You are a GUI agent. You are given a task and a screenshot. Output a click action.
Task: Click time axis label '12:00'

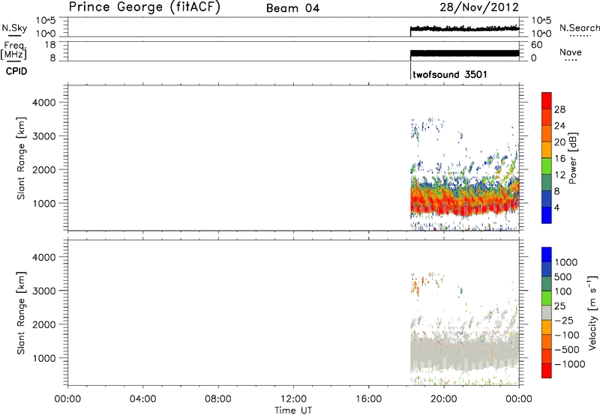coord(293,399)
